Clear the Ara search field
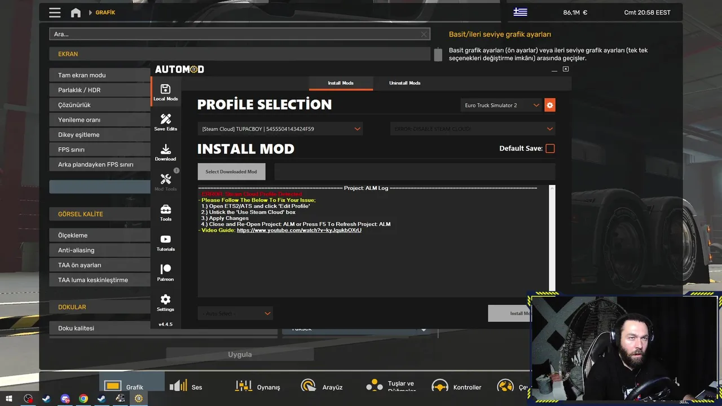The height and width of the screenshot is (406, 722). coord(424,34)
